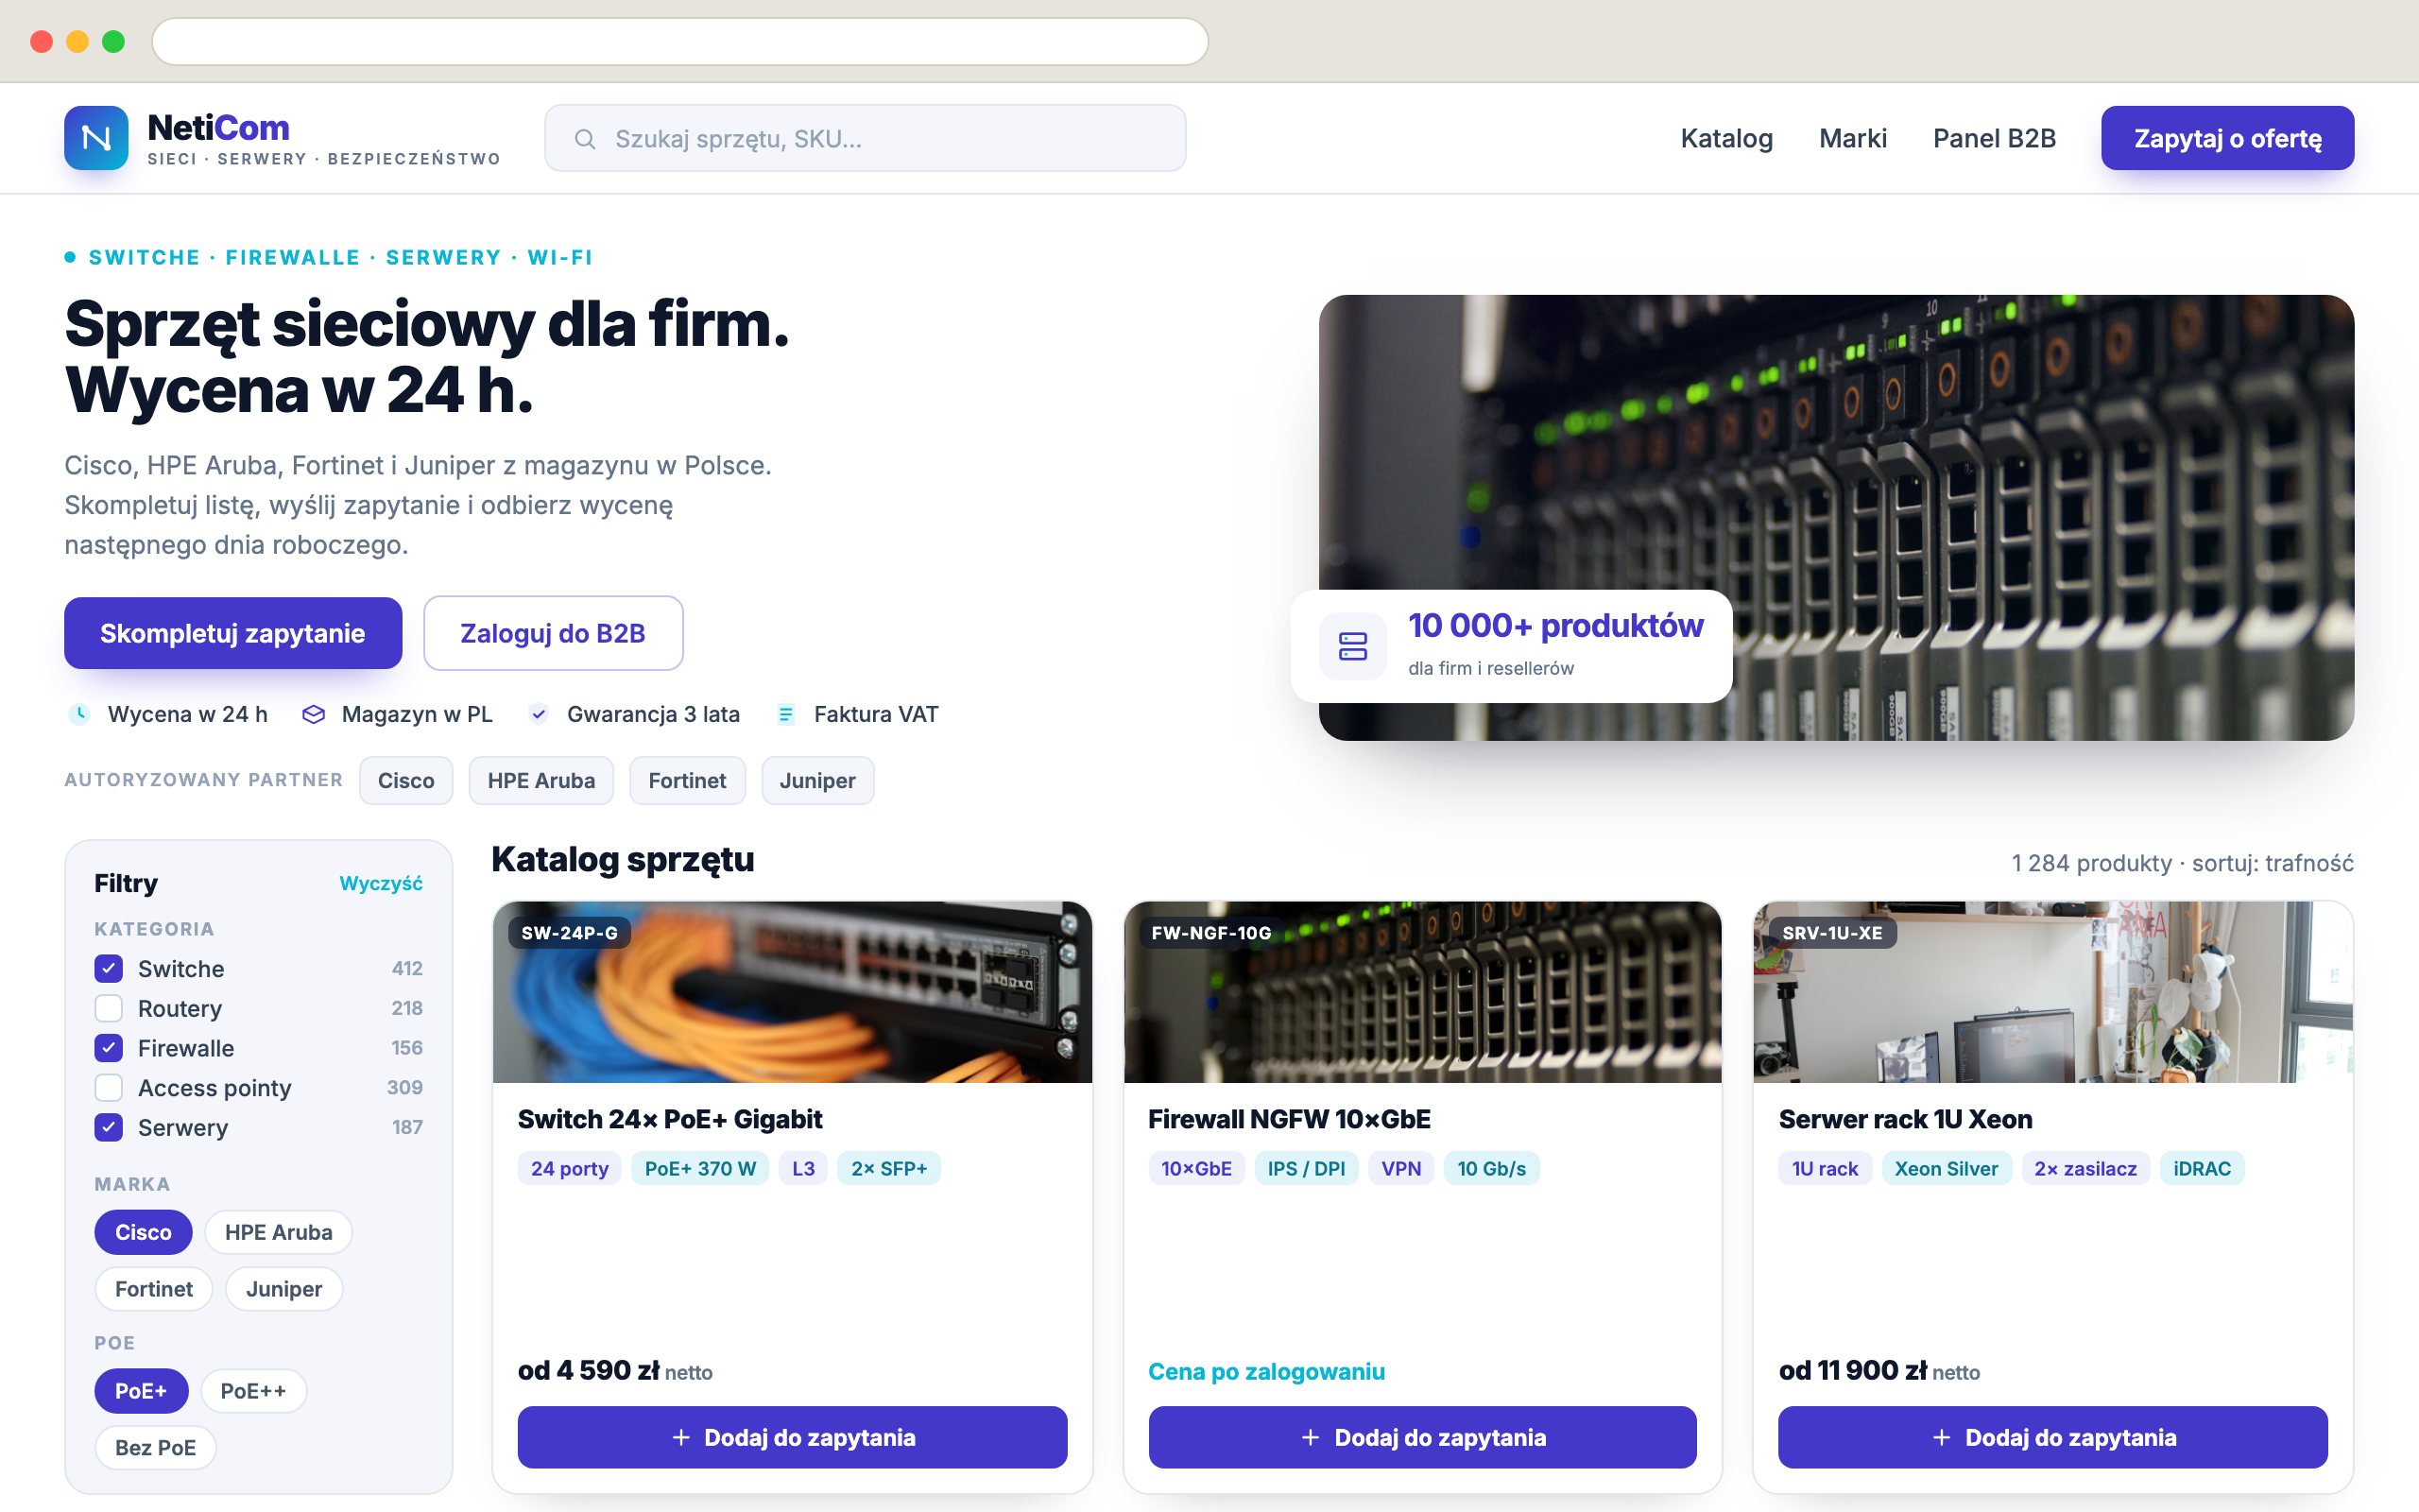Click the plus icon on the Switch 24× PoE+ button

680,1437
